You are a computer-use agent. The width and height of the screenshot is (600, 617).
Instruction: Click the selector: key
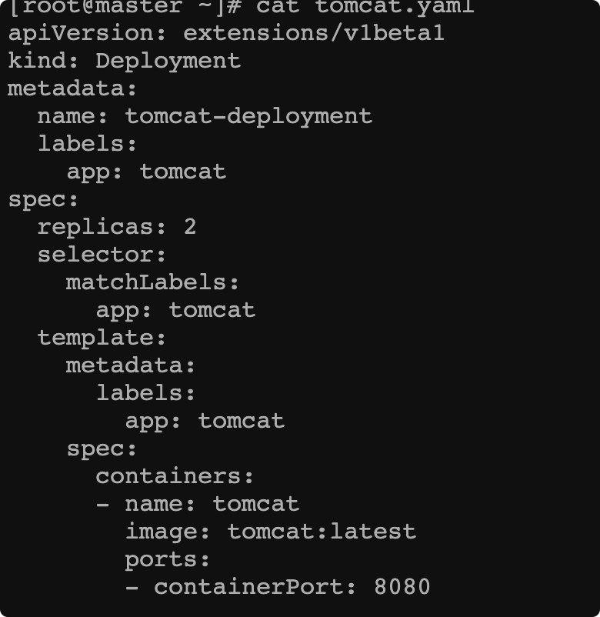102,255
